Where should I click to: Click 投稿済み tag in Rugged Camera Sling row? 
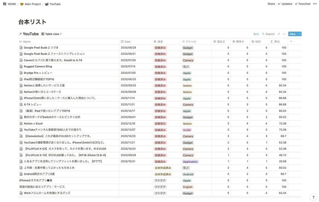tap(160, 67)
